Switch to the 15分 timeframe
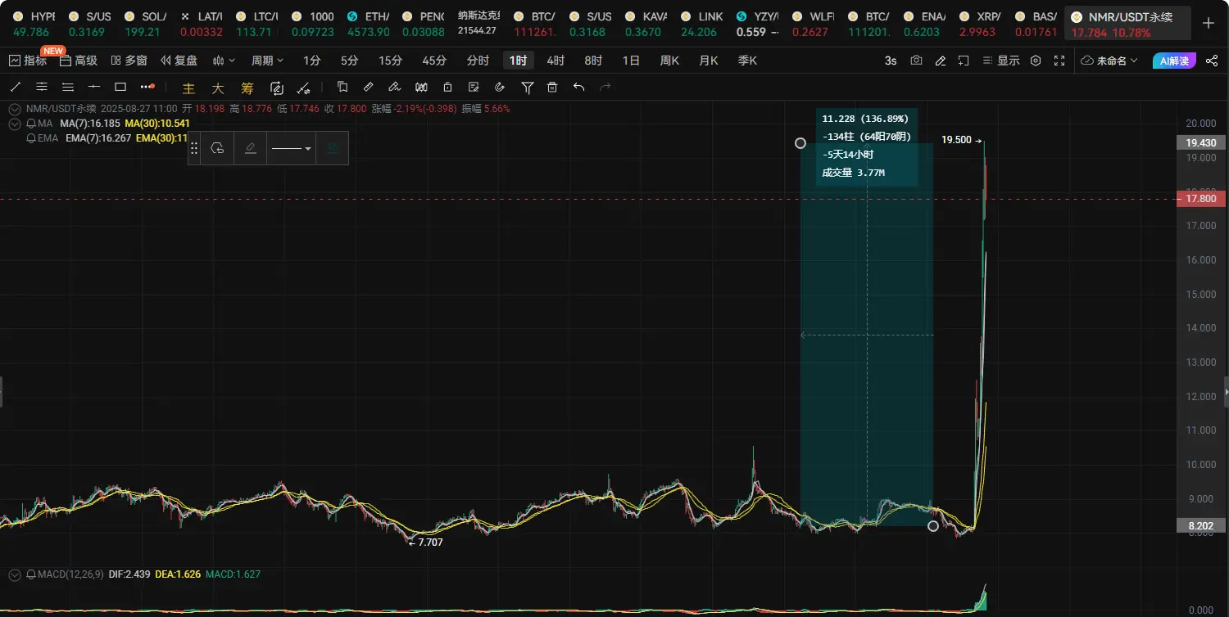1229x617 pixels. coord(390,61)
